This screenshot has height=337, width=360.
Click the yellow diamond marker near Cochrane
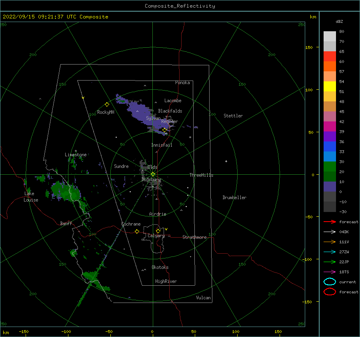pos(137,232)
